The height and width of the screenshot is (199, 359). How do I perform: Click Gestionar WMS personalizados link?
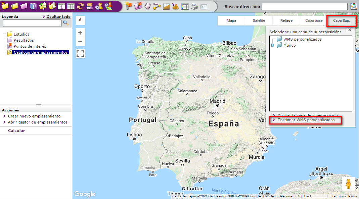pos(306,120)
